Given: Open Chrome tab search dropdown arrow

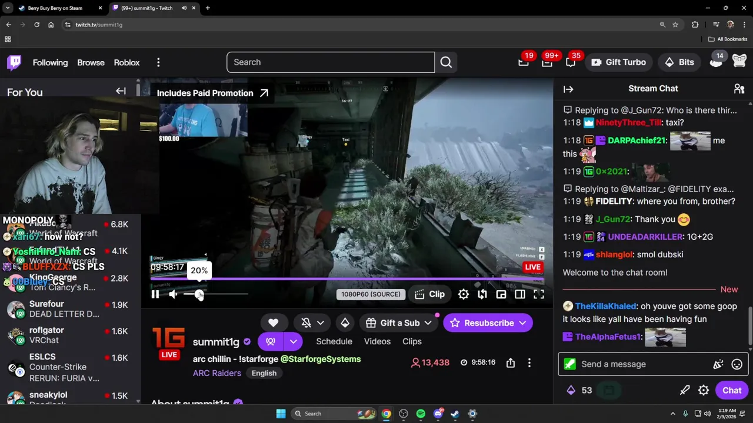Looking at the screenshot, I should 8,8.
